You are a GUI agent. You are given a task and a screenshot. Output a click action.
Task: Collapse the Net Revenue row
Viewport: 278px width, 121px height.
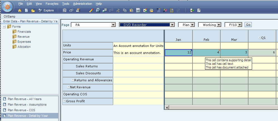point(69,87)
